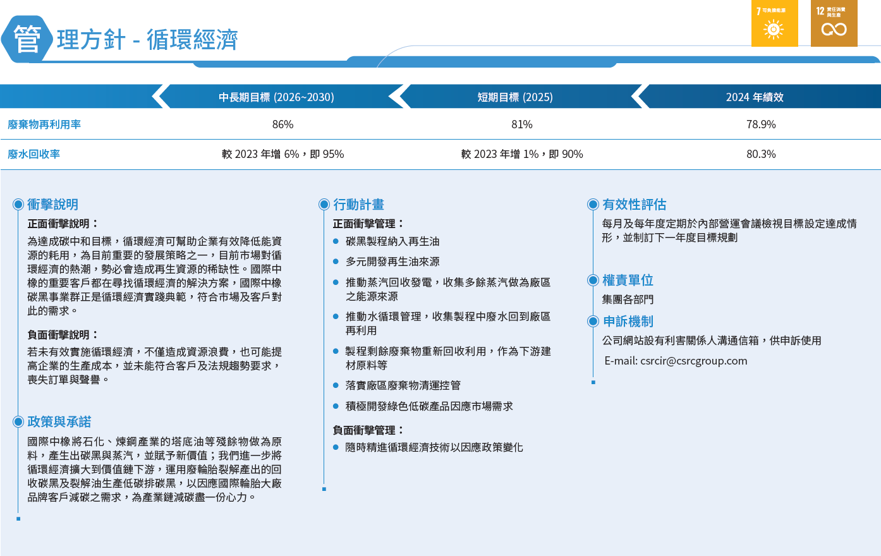Screen dimensions: 881x556
Task: Click the 2024 年績效 column header
Action: click(755, 97)
